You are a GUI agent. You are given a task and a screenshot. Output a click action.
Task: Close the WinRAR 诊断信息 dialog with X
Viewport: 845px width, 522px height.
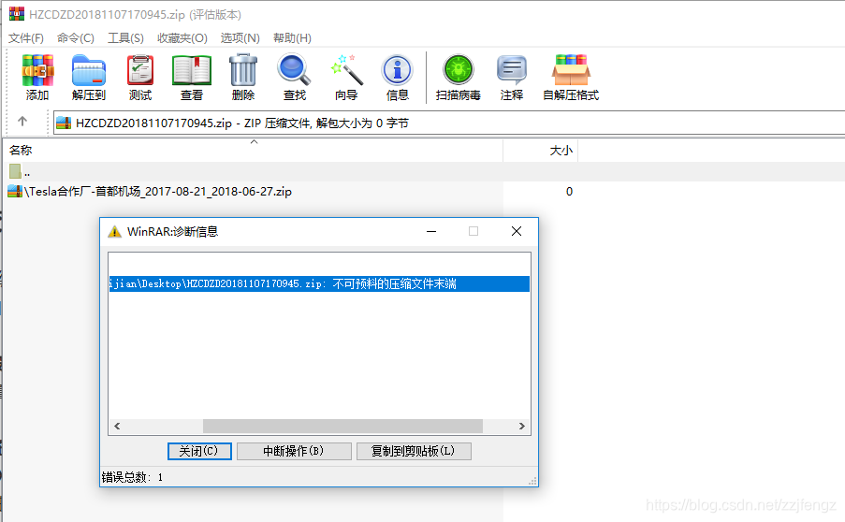pos(517,231)
